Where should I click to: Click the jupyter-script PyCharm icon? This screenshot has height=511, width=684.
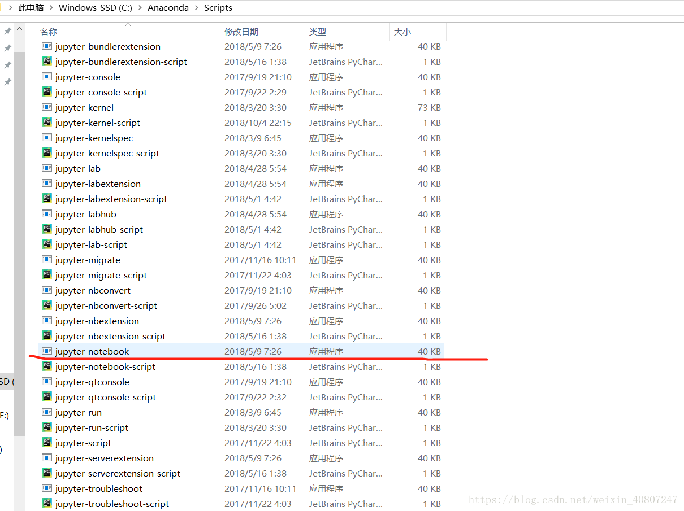pos(47,443)
